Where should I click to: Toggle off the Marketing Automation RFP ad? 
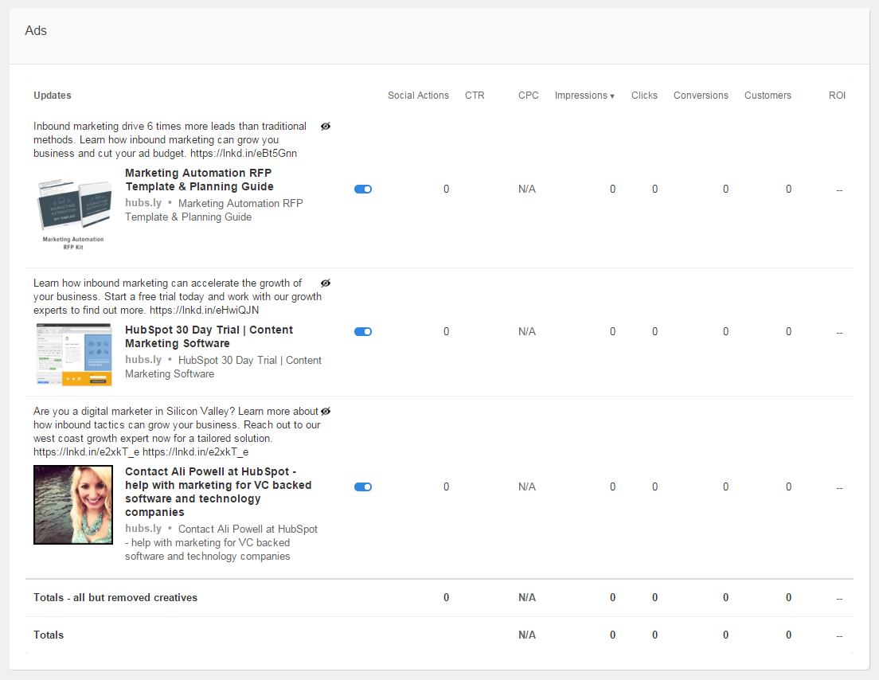[363, 189]
